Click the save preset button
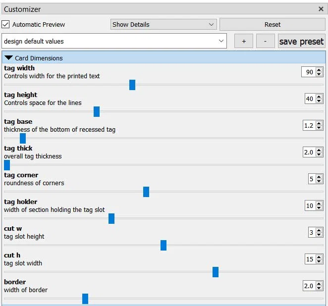Screen dimensions: 328x306 coord(301,41)
